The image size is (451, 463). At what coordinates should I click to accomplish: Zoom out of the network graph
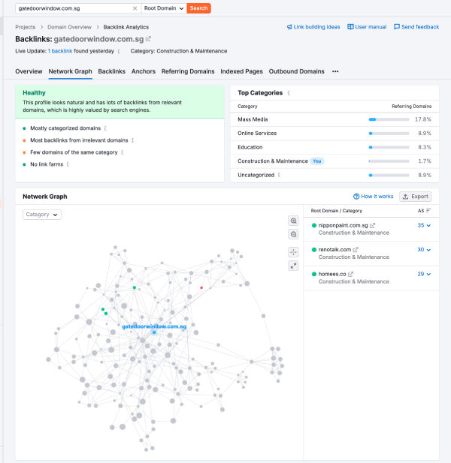point(294,235)
